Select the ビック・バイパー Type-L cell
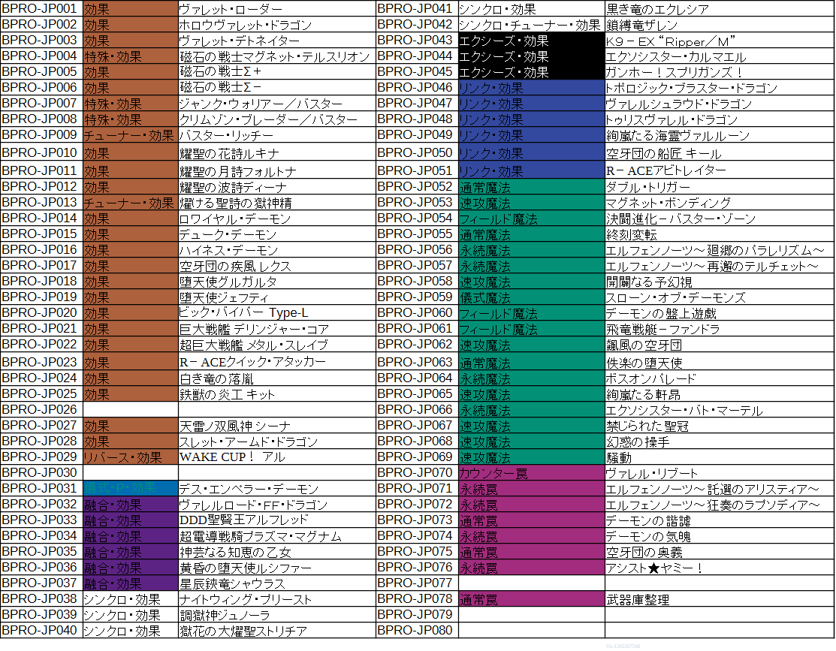This screenshot has height=651, width=836. click(x=244, y=313)
